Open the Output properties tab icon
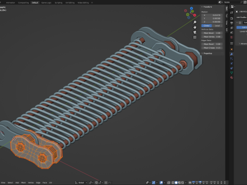The image size is (247, 185). [x=232, y=23]
